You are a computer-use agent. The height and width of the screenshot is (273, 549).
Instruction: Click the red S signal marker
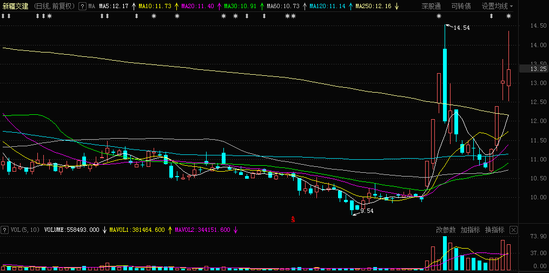(293, 219)
